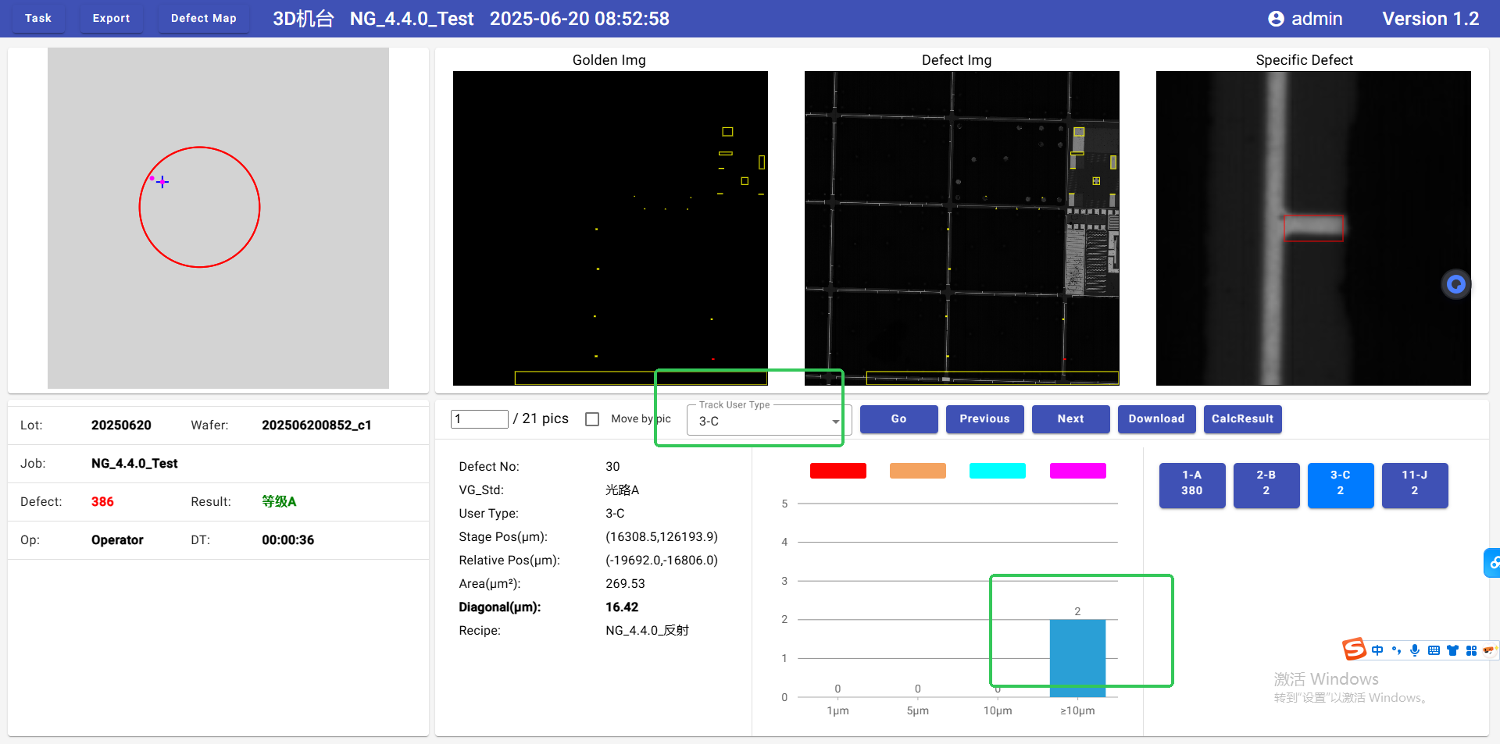
Task: Select the 1-A 380 defect category
Action: 1192,485
